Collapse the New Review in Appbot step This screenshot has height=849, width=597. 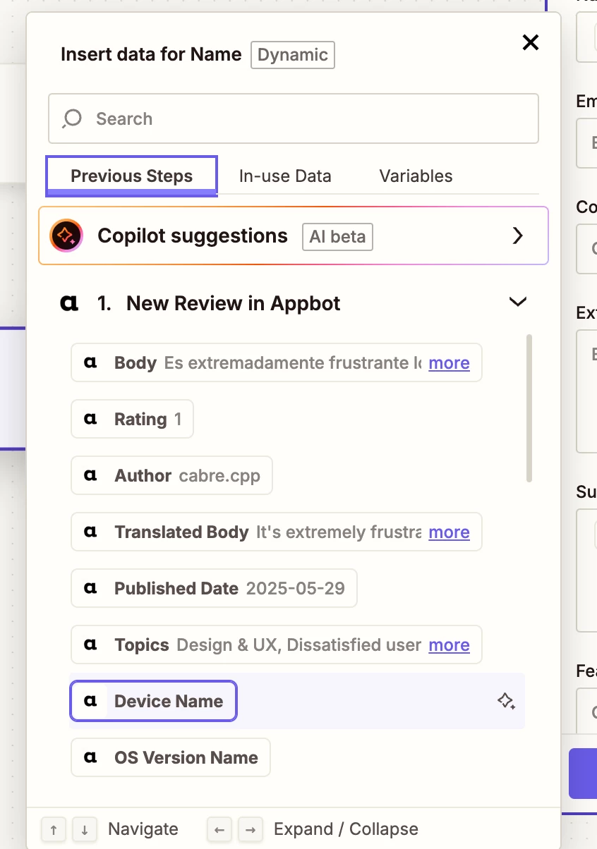pos(518,303)
